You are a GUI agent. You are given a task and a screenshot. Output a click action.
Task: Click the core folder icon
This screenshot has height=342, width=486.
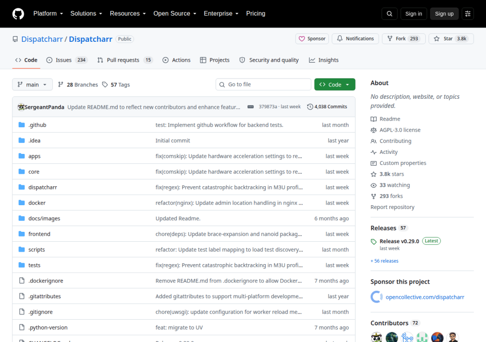click(21, 171)
